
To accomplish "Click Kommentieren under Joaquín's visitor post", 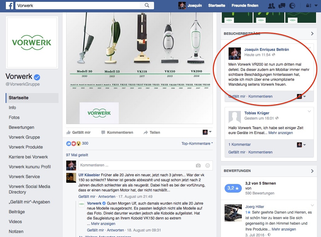I will (260, 96).
